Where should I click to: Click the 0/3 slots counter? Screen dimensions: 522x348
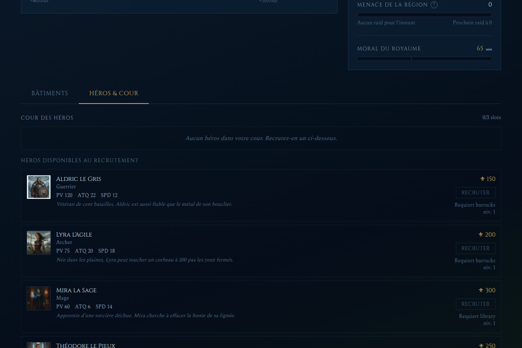coord(492,118)
